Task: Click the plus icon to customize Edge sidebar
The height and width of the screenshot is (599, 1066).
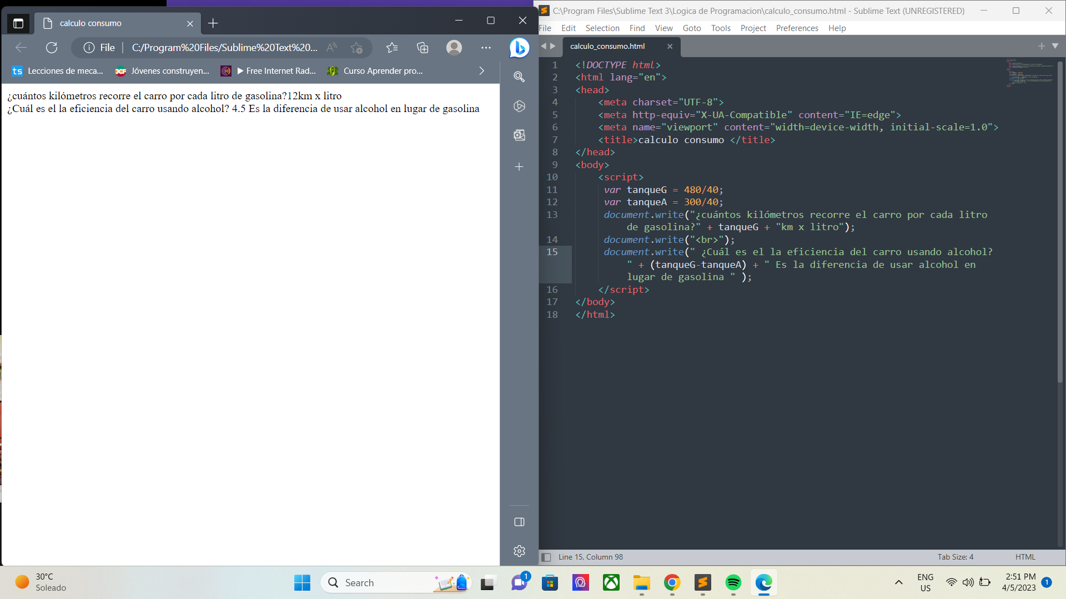Action: point(519,166)
